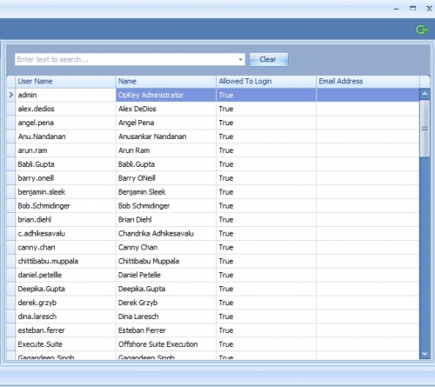
Task: Select the row indicator arrow beside admin
Action: [11, 95]
